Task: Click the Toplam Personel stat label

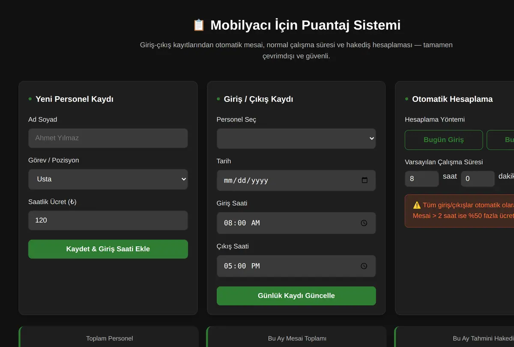Action: click(110, 338)
